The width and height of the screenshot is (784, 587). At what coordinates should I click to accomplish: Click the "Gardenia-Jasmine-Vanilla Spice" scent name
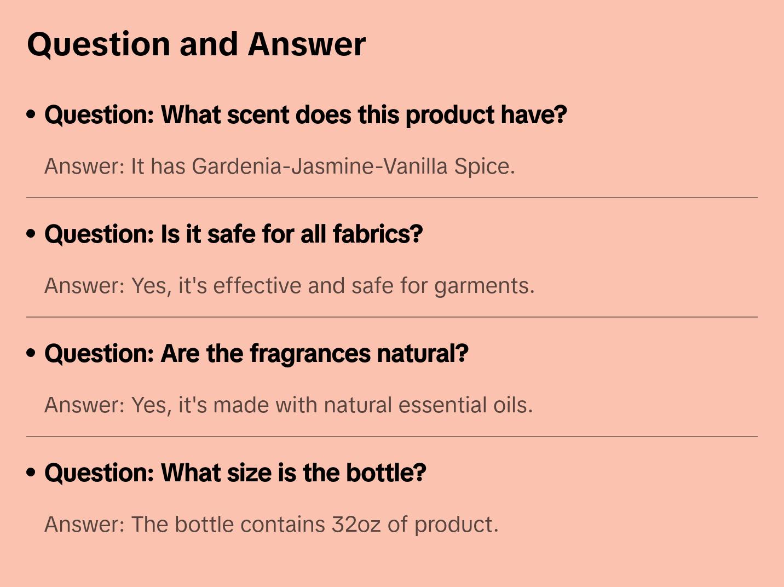click(351, 166)
